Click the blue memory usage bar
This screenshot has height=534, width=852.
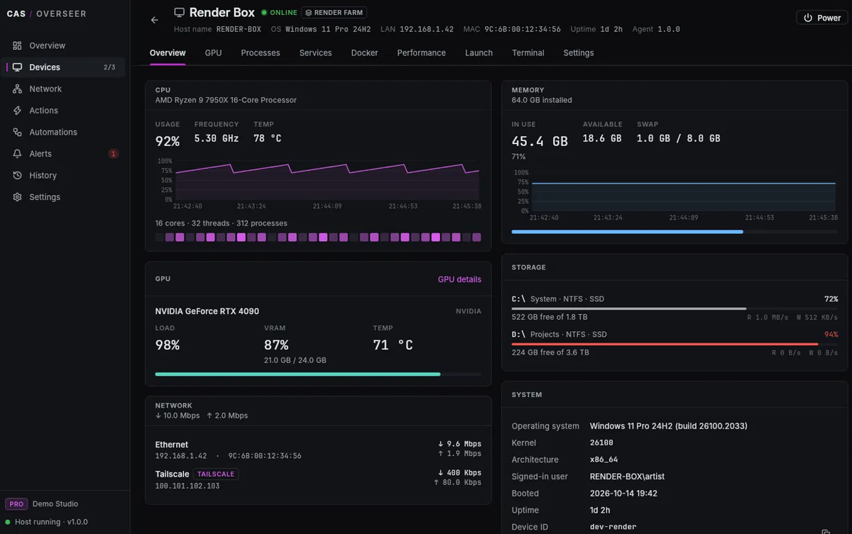(673, 232)
